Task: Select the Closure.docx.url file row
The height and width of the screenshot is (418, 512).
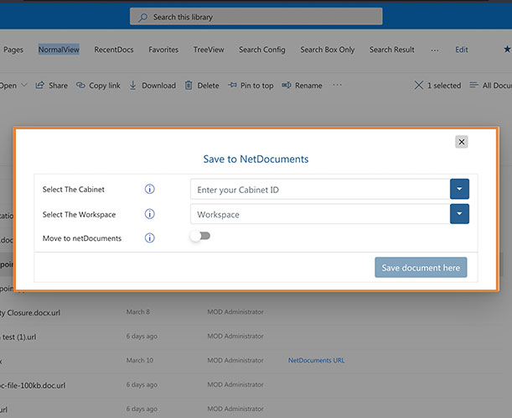Action: 30,313
